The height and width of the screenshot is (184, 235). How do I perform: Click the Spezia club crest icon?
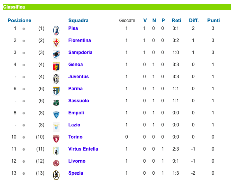click(56, 175)
